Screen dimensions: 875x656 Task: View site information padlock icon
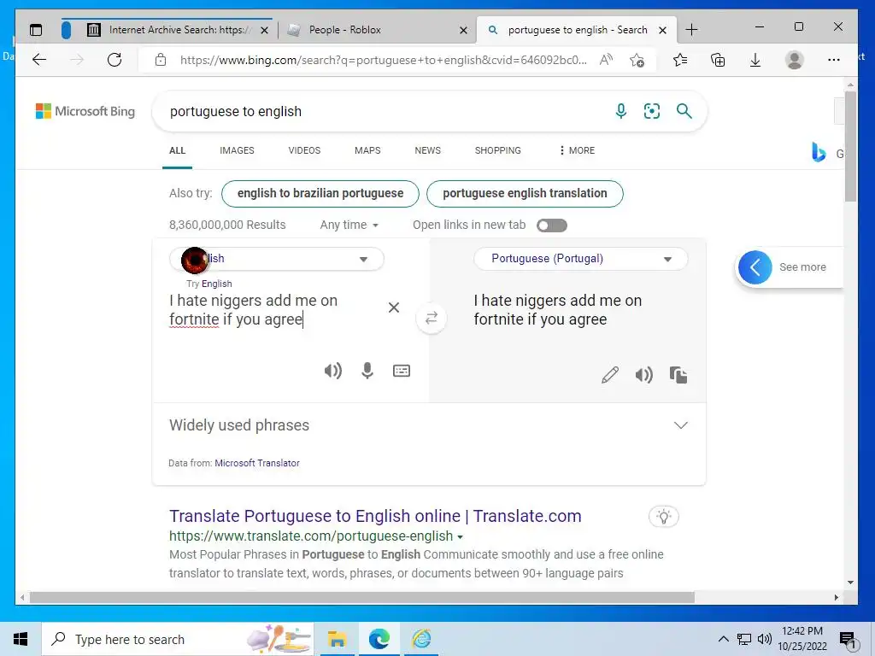point(161,60)
